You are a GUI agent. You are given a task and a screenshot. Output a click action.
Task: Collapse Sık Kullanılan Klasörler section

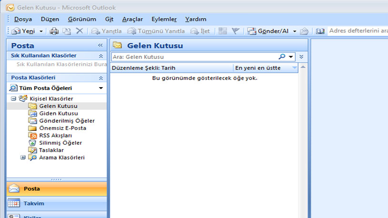pos(101,56)
